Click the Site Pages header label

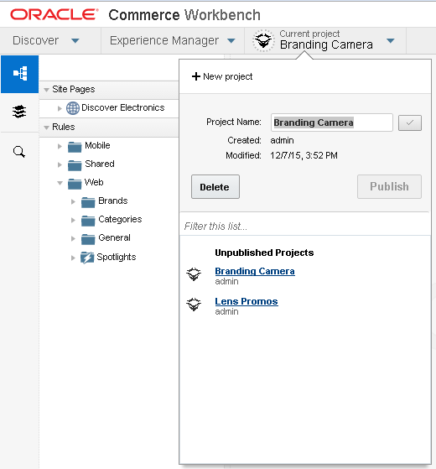[74, 89]
